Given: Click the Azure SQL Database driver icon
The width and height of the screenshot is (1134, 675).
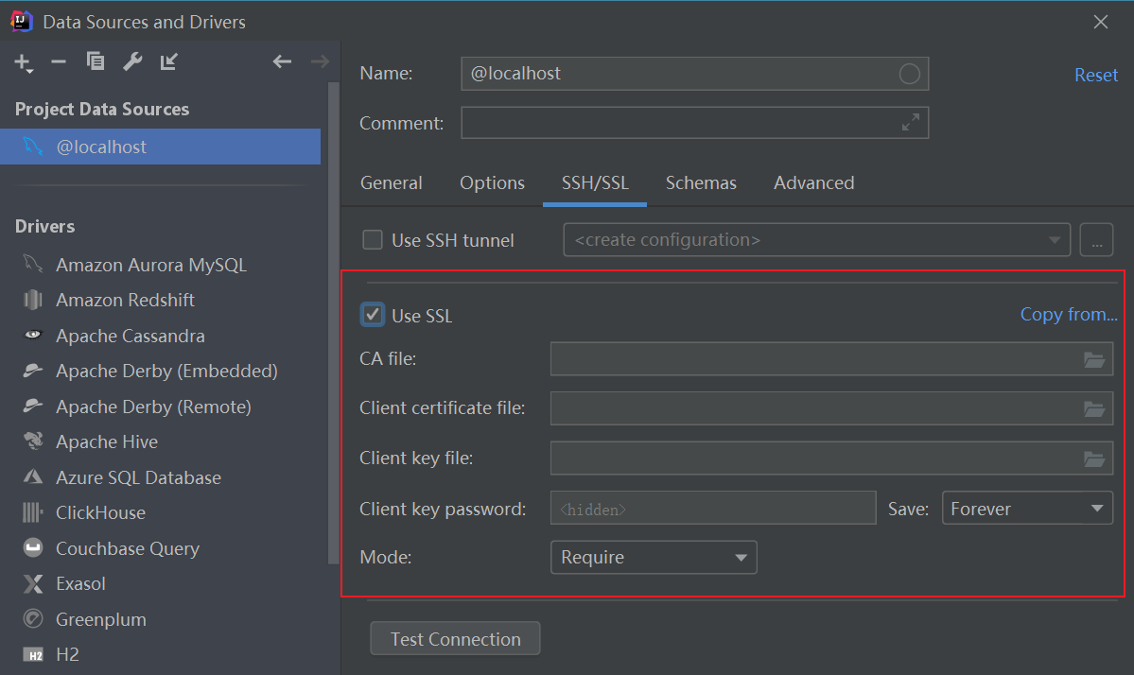Looking at the screenshot, I should tap(32, 477).
